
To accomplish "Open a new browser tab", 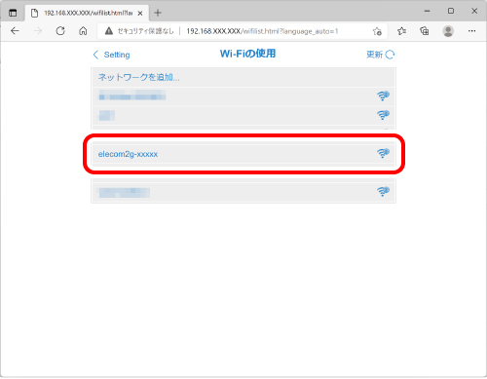I will pyautogui.click(x=158, y=13).
